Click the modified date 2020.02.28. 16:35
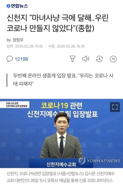This screenshot has width=123, height=185. click(x=70, y=46)
